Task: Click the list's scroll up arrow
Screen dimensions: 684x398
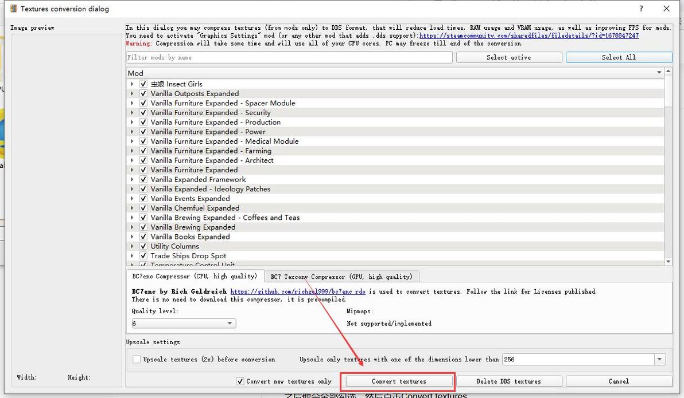Action: point(669,70)
